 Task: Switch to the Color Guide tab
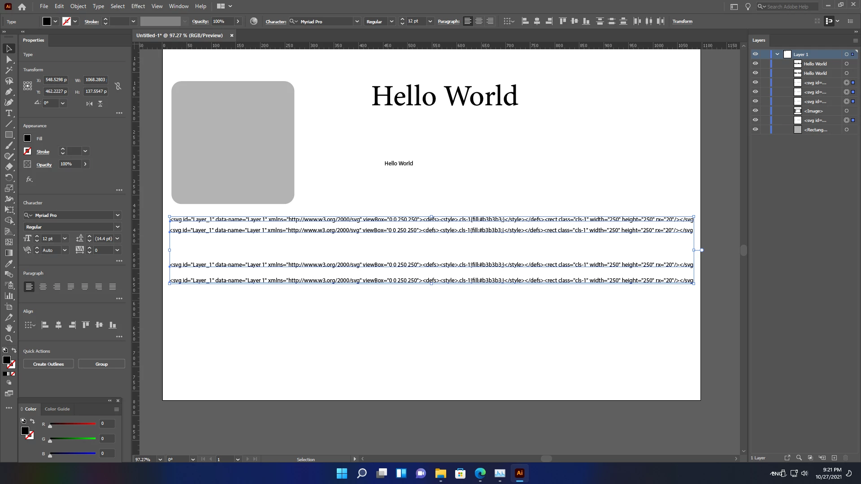57,409
